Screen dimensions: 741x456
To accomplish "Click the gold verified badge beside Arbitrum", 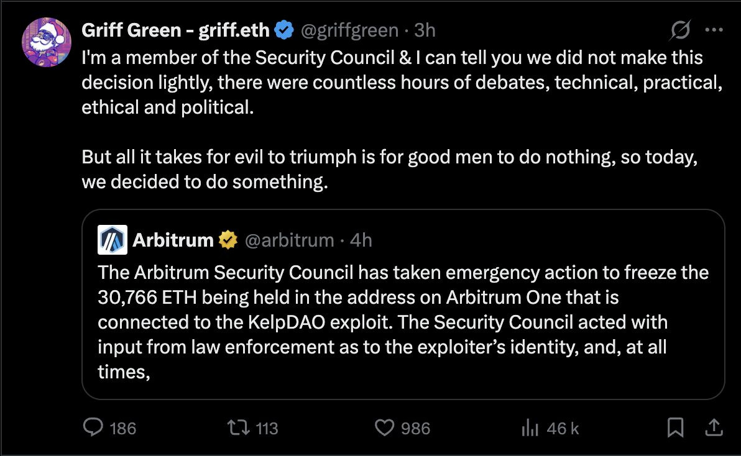I will point(228,240).
